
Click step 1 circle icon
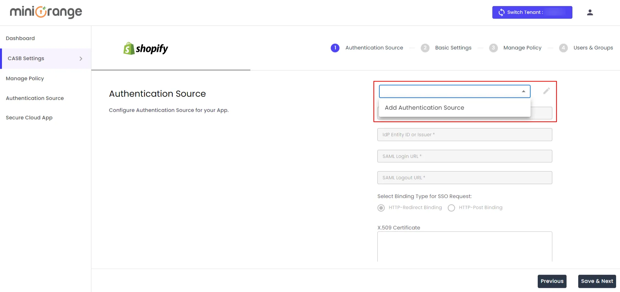point(335,48)
